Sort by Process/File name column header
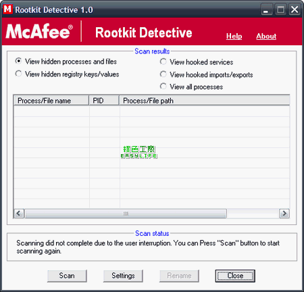 click(51, 101)
